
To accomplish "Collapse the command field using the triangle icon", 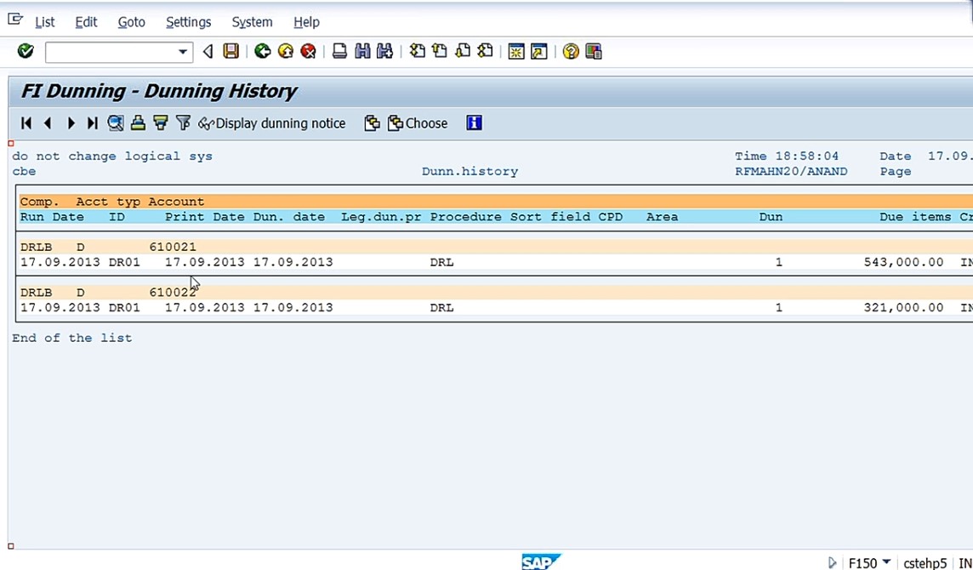I will (x=208, y=52).
